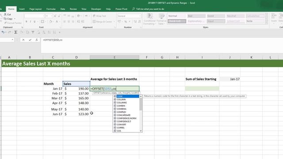Image resolution: width=283 pixels, height=159 pixels.
Task: Open Conditional Formatting menu
Action: [149, 19]
